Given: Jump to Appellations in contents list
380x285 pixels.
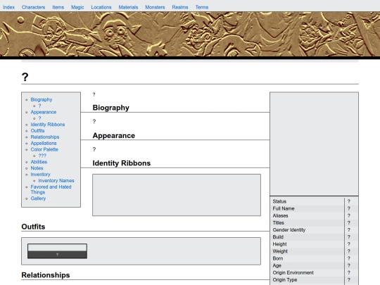Looking at the screenshot, I should (x=44, y=144).
